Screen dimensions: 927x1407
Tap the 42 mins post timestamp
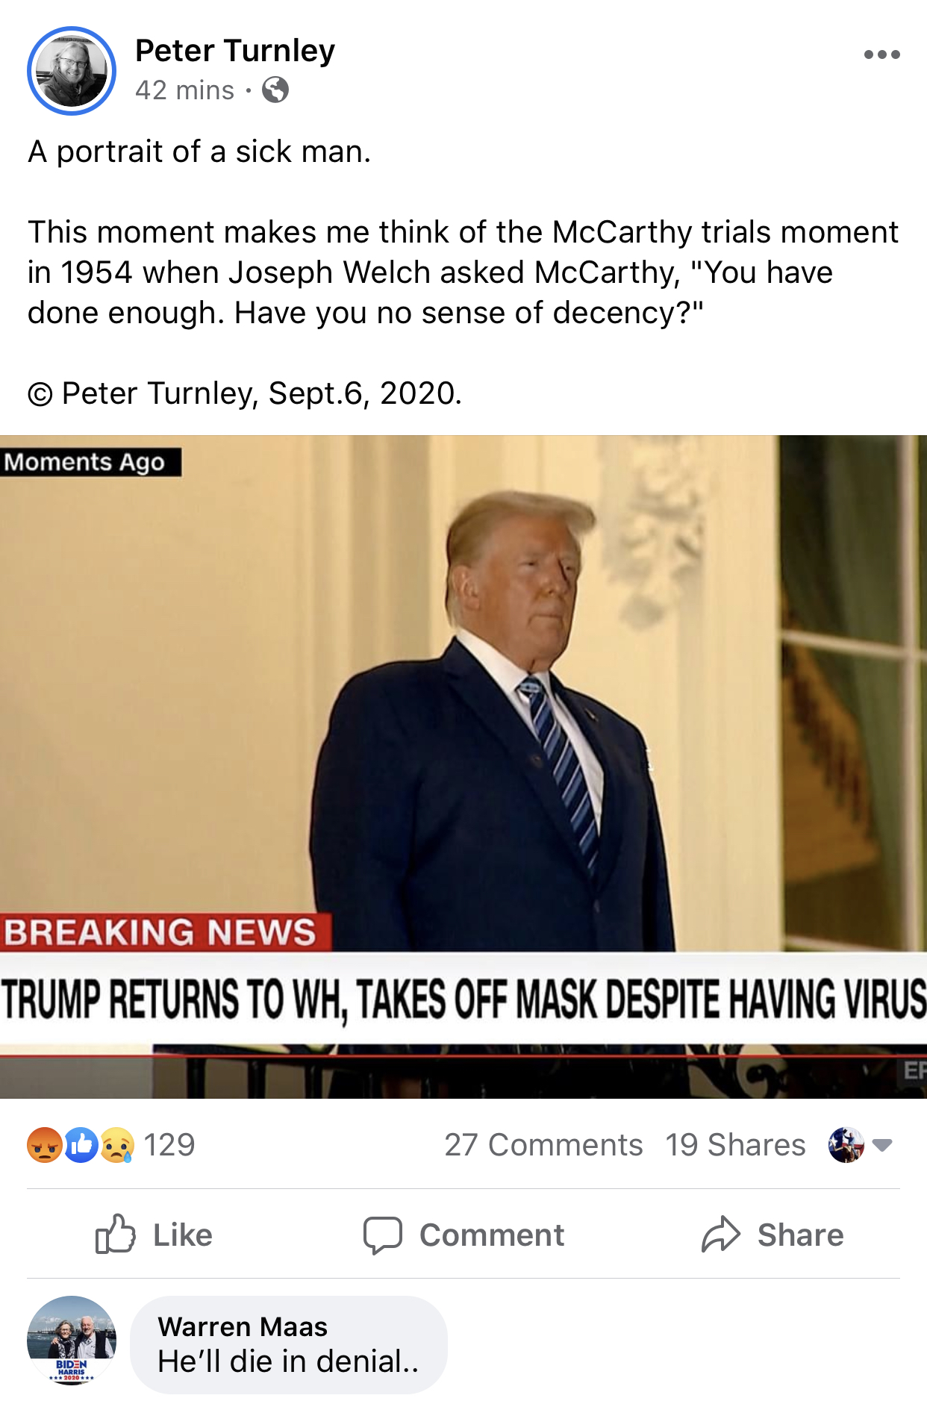pyautogui.click(x=184, y=90)
